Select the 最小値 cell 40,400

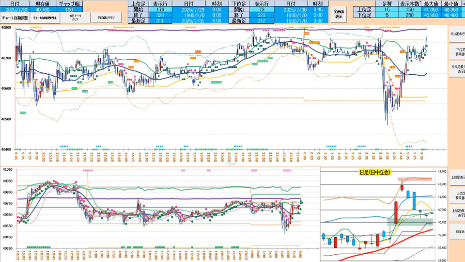pos(451,15)
